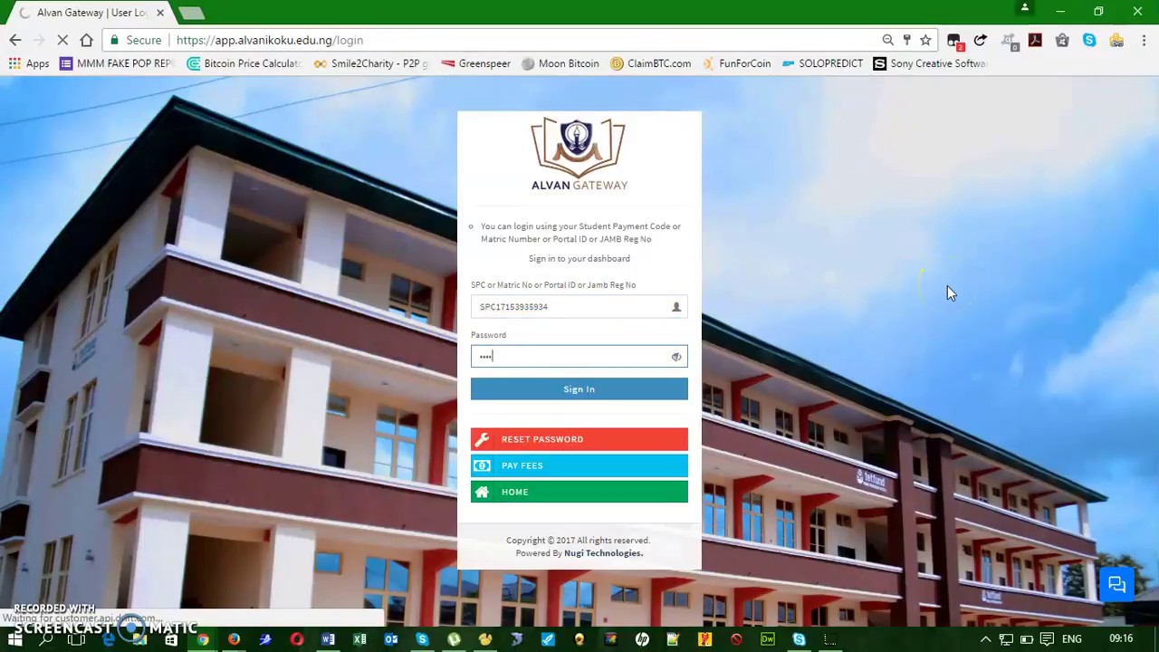Screen dimensions: 1159x652
Task: Open the HP app in taskbar
Action: (x=642, y=639)
